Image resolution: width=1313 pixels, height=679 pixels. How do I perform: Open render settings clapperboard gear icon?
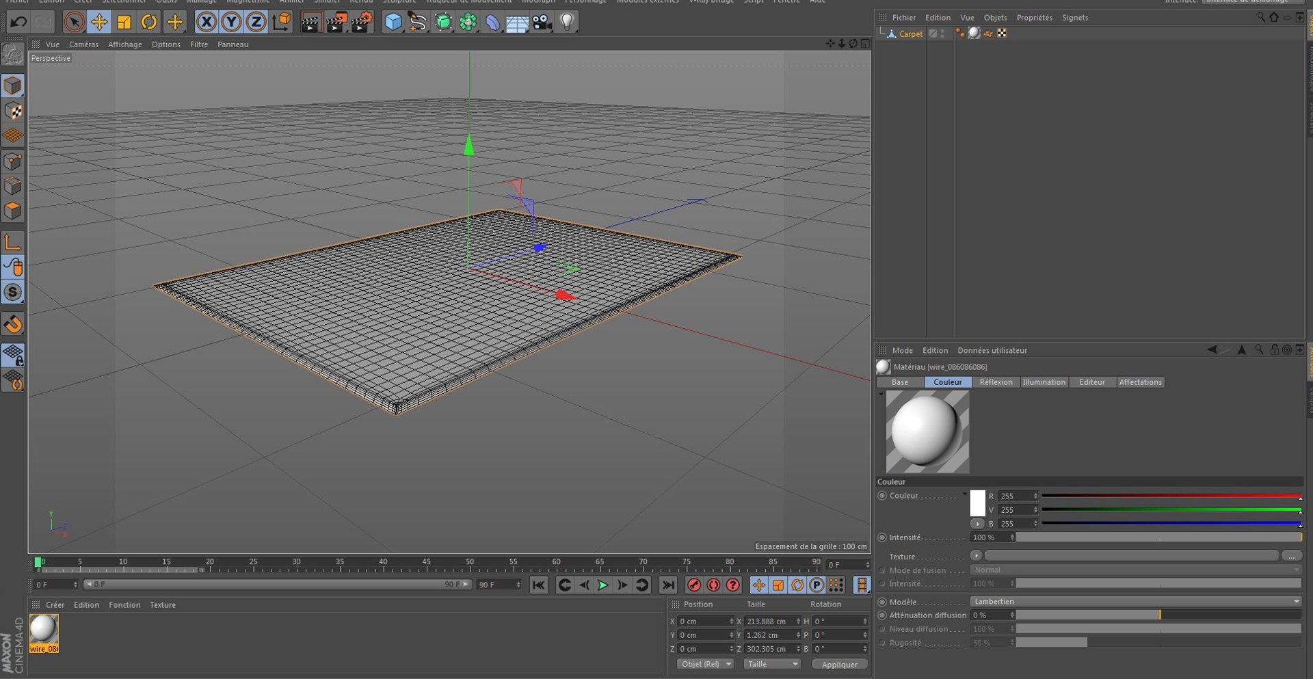pos(362,22)
